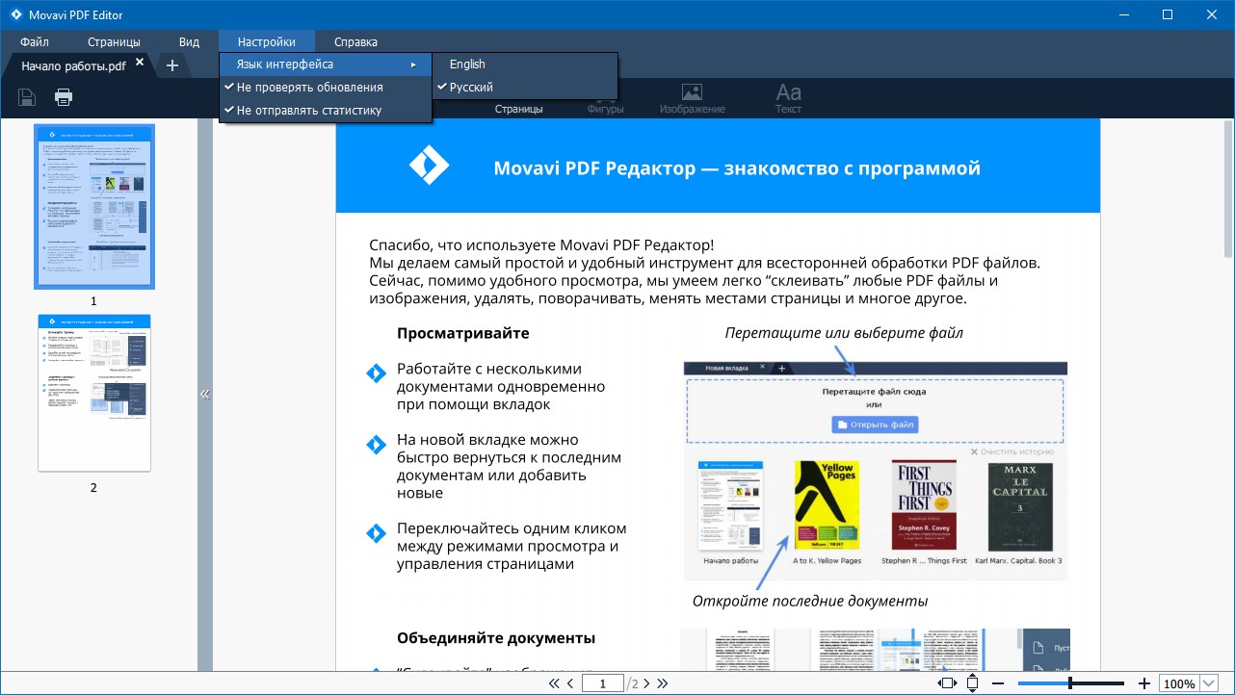The width and height of the screenshot is (1235, 695).
Task: Add a new tab with plus icon
Action: tap(171, 65)
